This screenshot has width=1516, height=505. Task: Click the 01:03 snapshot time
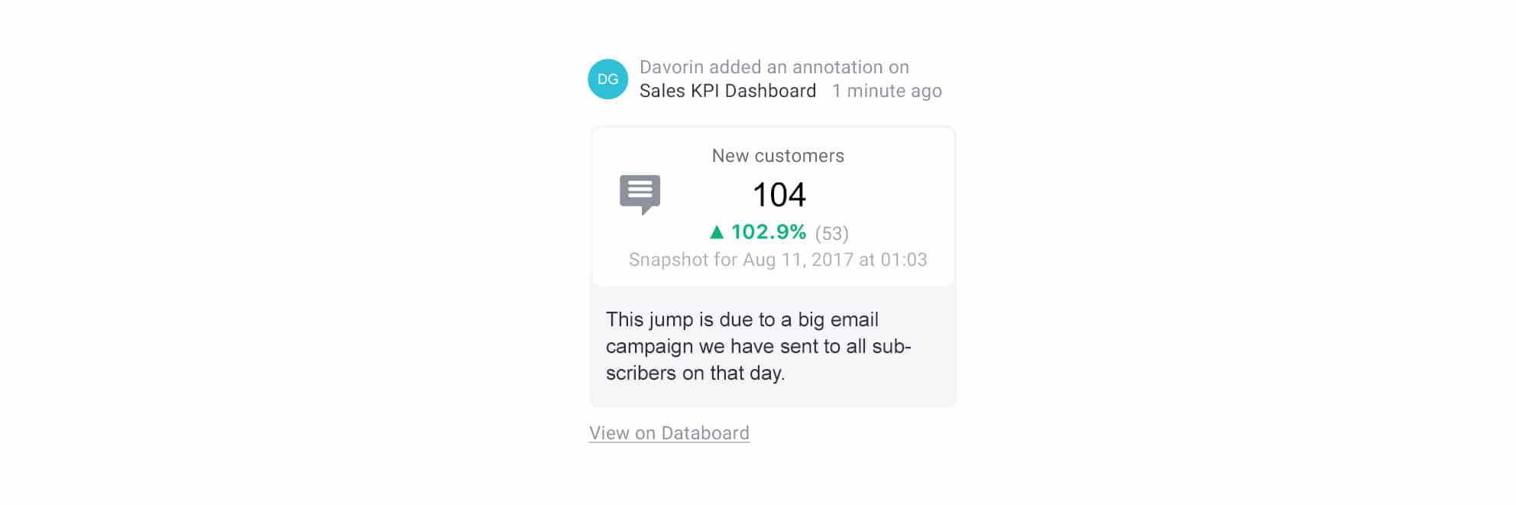(903, 260)
